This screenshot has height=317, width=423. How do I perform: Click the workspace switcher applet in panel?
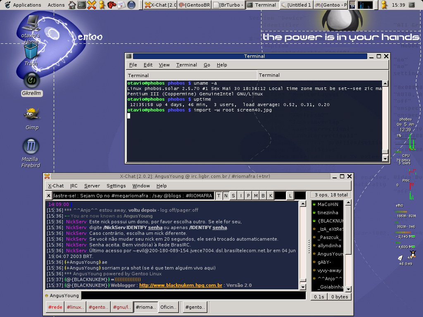click(352, 5)
